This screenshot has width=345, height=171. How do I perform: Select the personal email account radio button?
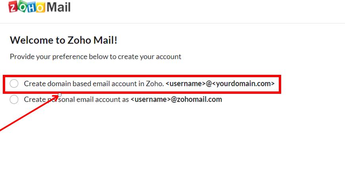pyautogui.click(x=14, y=99)
